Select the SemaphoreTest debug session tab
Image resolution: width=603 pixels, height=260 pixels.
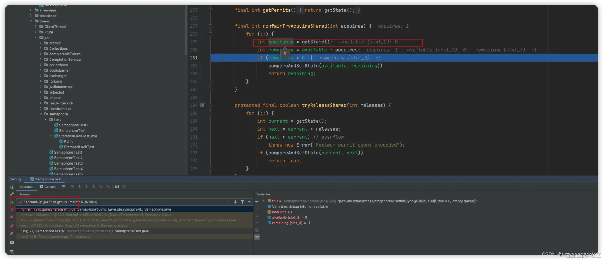pyautogui.click(x=46, y=179)
